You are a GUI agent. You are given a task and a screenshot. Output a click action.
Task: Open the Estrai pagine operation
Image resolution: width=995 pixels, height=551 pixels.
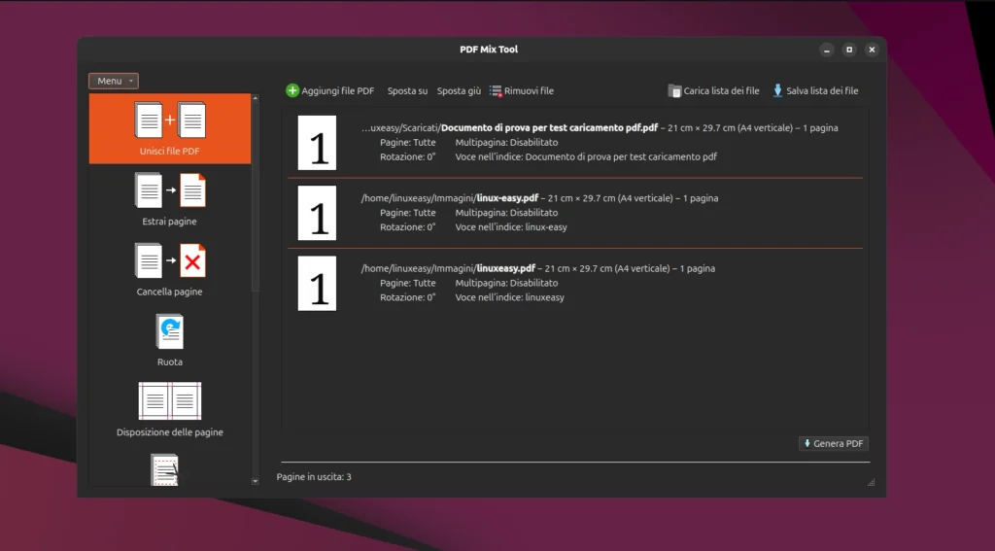(x=169, y=199)
